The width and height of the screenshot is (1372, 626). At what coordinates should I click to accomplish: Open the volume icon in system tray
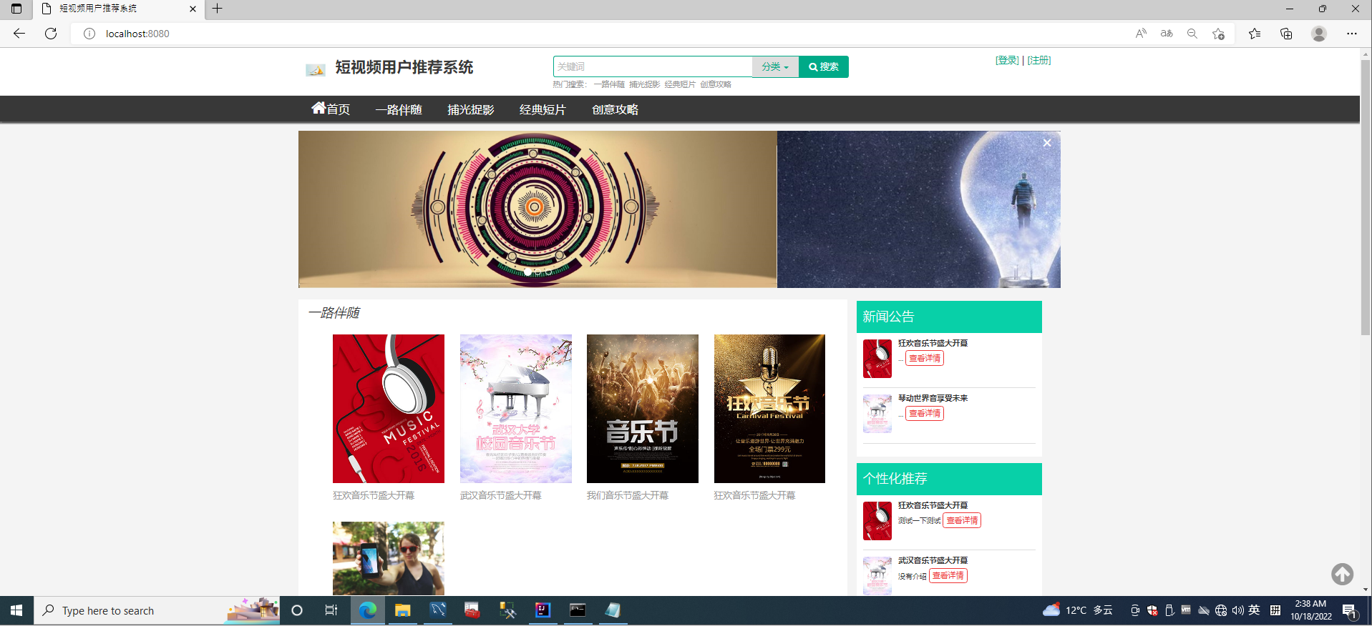[1237, 610]
